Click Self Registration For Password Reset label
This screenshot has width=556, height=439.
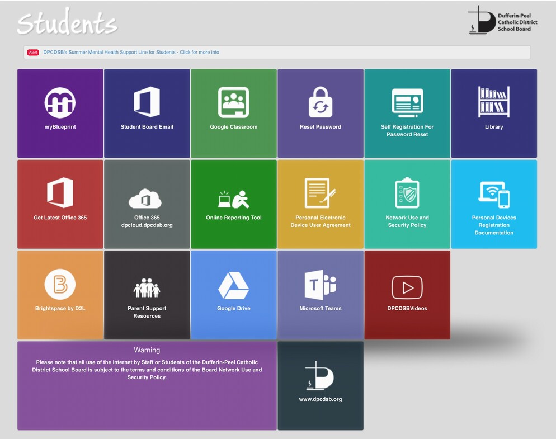pos(407,130)
